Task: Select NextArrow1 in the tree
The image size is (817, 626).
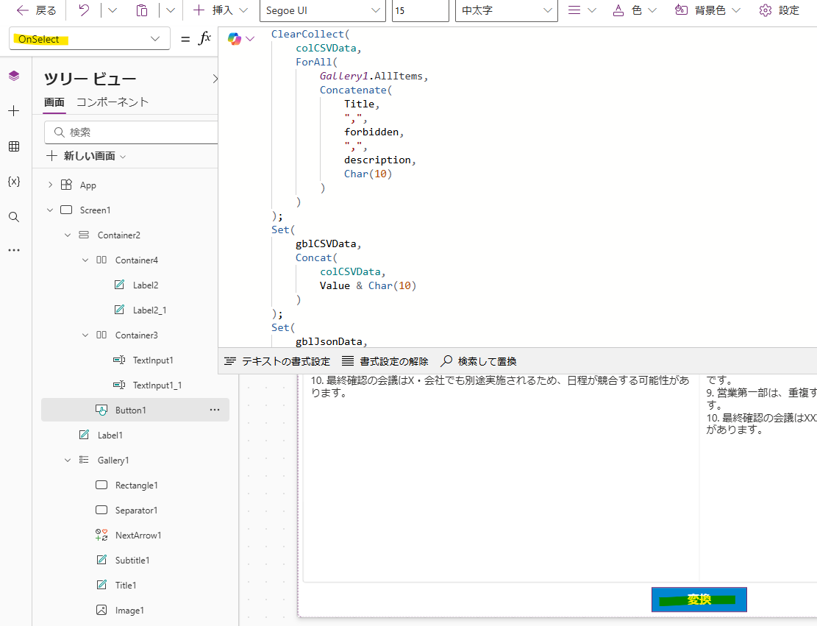Action: pos(138,536)
